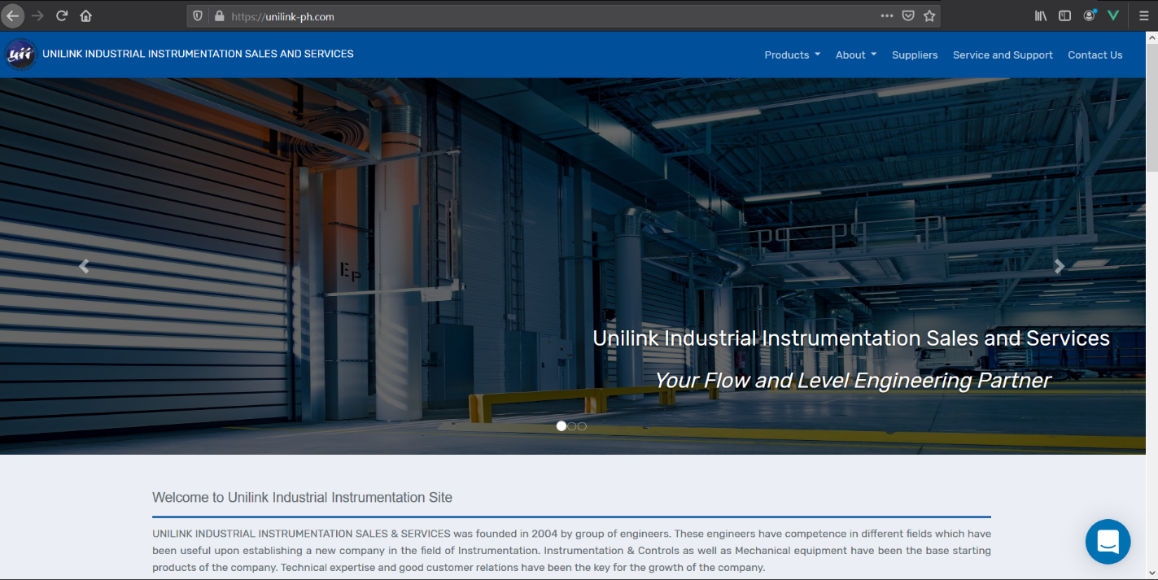Select the third carousel indicator dot
This screenshot has width=1158, height=580.
coord(582,426)
